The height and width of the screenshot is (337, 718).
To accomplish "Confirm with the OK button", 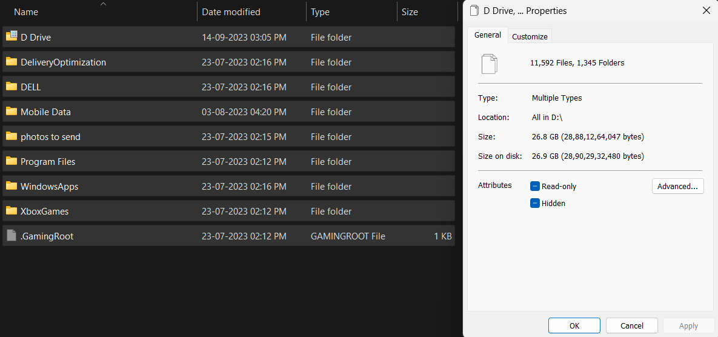I will [x=574, y=325].
